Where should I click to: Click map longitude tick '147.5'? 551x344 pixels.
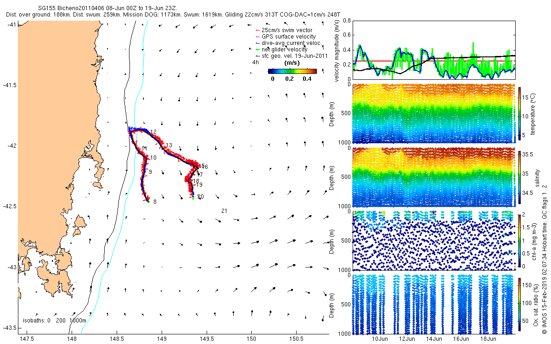[27, 339]
